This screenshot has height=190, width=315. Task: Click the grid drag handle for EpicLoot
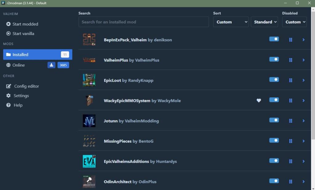pyautogui.click(x=291, y=80)
